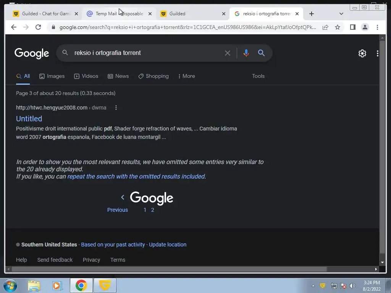Open the search Tools options
Viewport: 391px width, 293px height.
pos(258,76)
